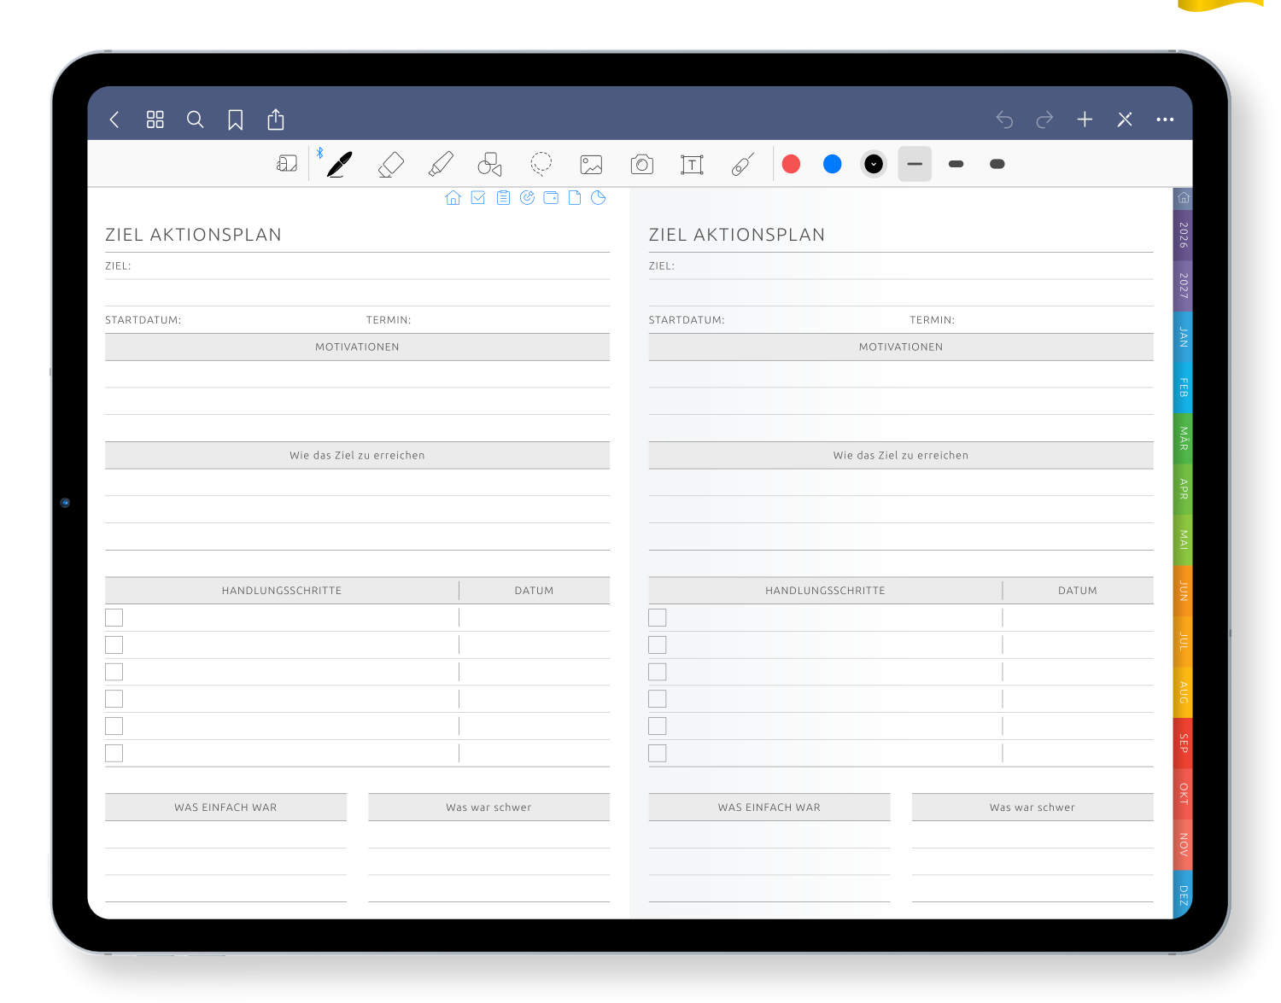The image size is (1281, 1003).
Task: Select the Pen tool
Action: 339,164
